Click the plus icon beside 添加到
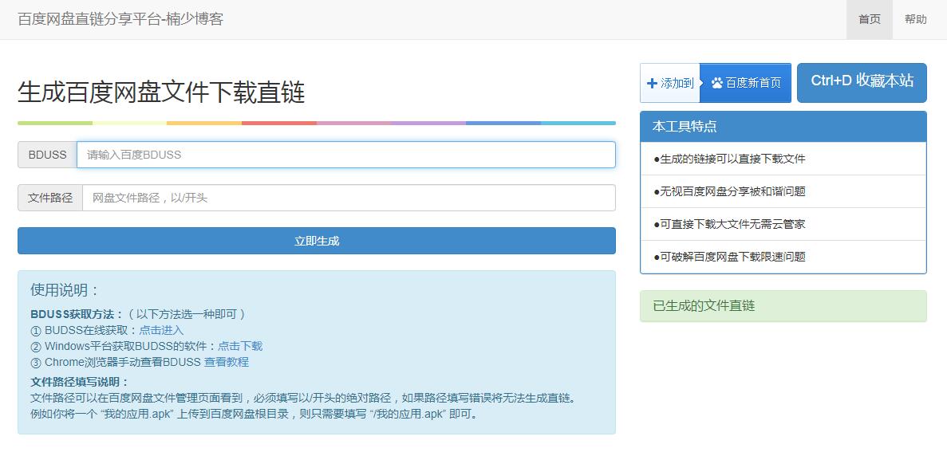 [652, 83]
